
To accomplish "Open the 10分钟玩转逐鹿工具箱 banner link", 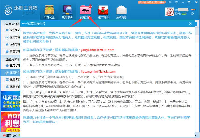I will (x=152, y=2).
